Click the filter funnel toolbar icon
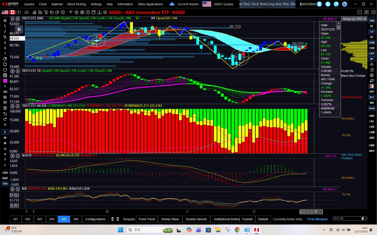This screenshot has height=235, width=377. [x=46, y=13]
